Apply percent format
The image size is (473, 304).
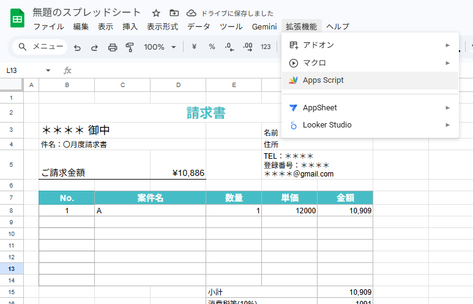pyautogui.click(x=212, y=47)
